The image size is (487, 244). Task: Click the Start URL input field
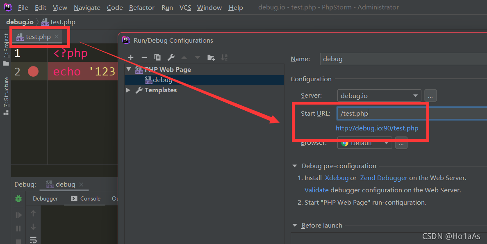(412, 114)
